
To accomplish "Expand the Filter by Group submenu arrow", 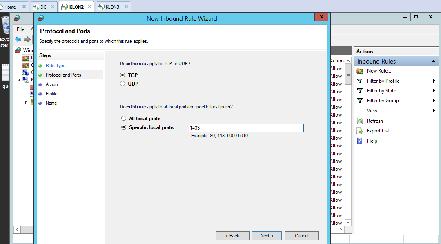I will 434,101.
